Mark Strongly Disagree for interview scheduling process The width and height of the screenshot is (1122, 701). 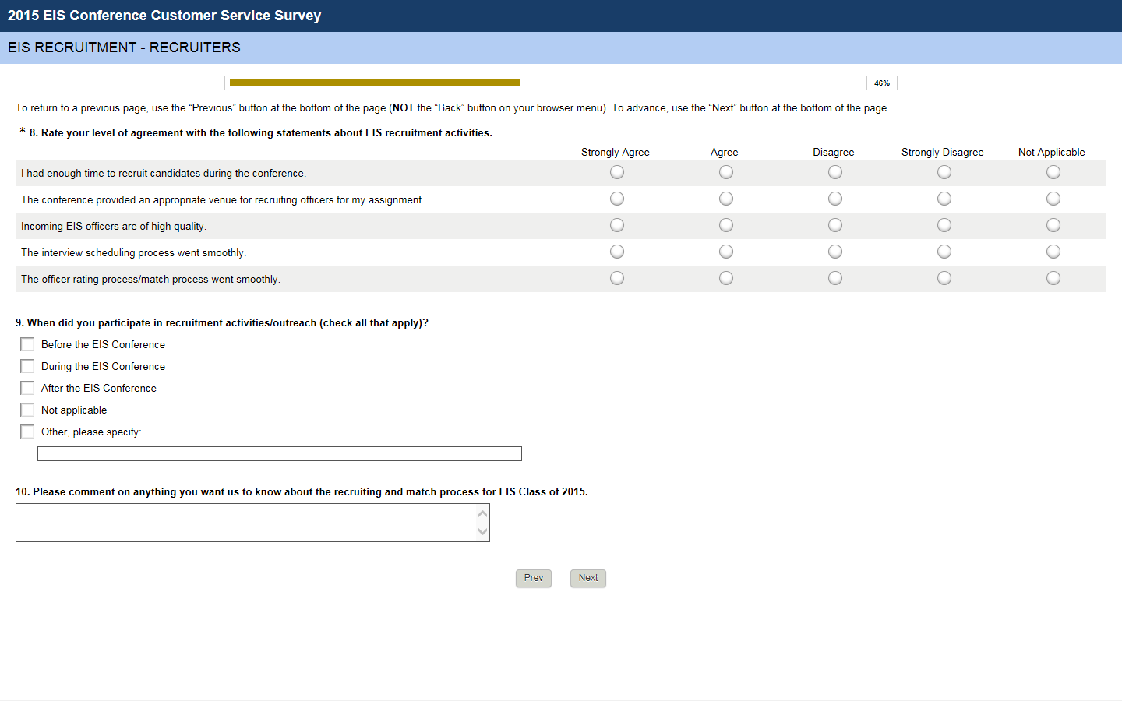(944, 252)
